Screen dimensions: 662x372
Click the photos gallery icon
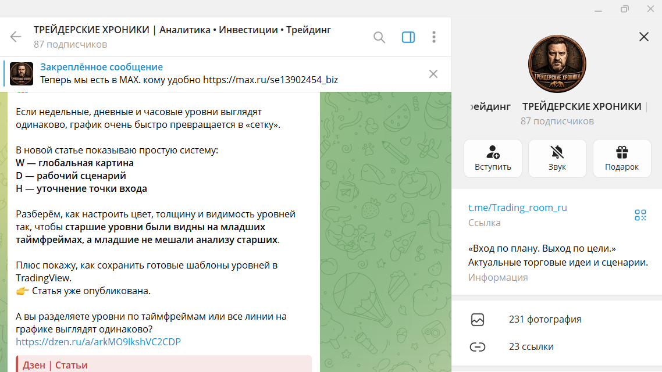(478, 320)
